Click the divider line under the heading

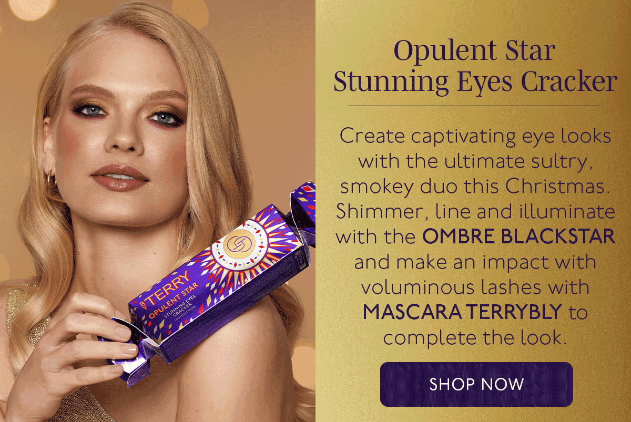474,106
